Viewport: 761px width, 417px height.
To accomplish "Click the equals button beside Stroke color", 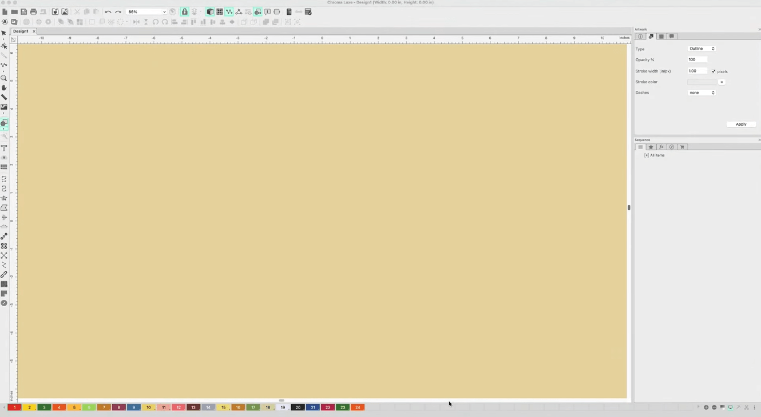I will point(722,82).
